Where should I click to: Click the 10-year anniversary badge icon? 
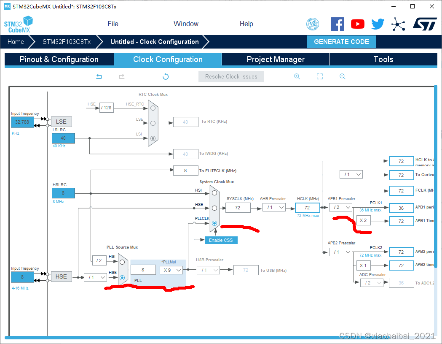313,24
